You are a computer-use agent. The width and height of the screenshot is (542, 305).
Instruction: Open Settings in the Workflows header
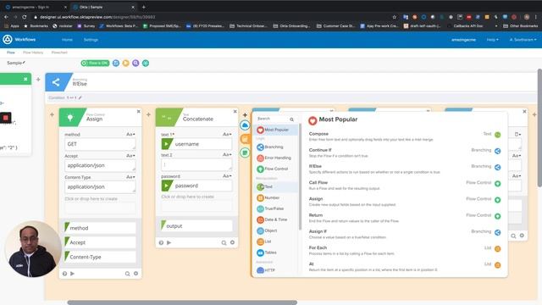pyautogui.click(x=91, y=40)
